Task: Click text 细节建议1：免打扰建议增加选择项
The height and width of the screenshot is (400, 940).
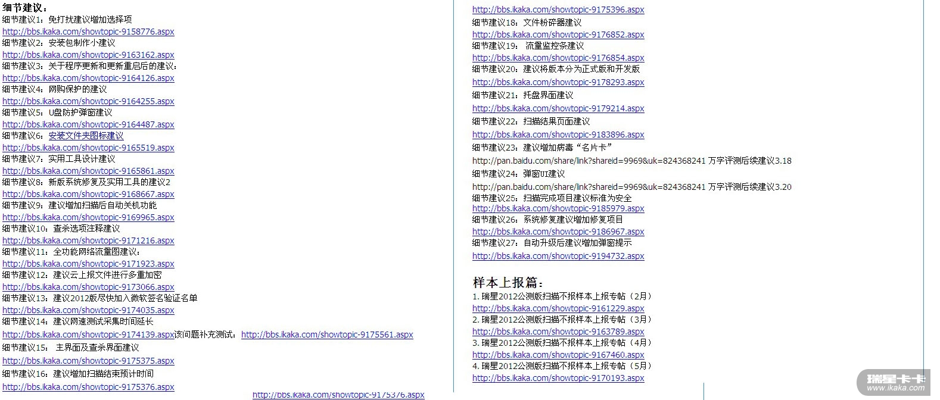Action: 67,20
